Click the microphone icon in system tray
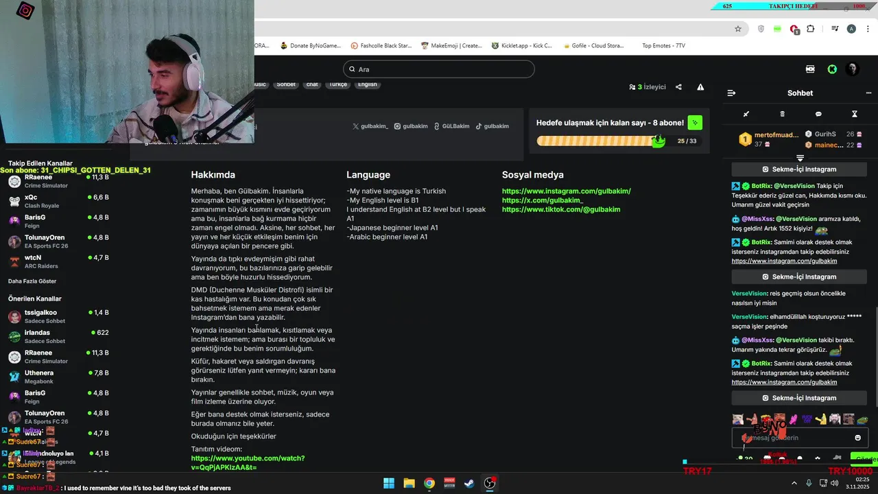The height and width of the screenshot is (494, 878). [x=809, y=483]
